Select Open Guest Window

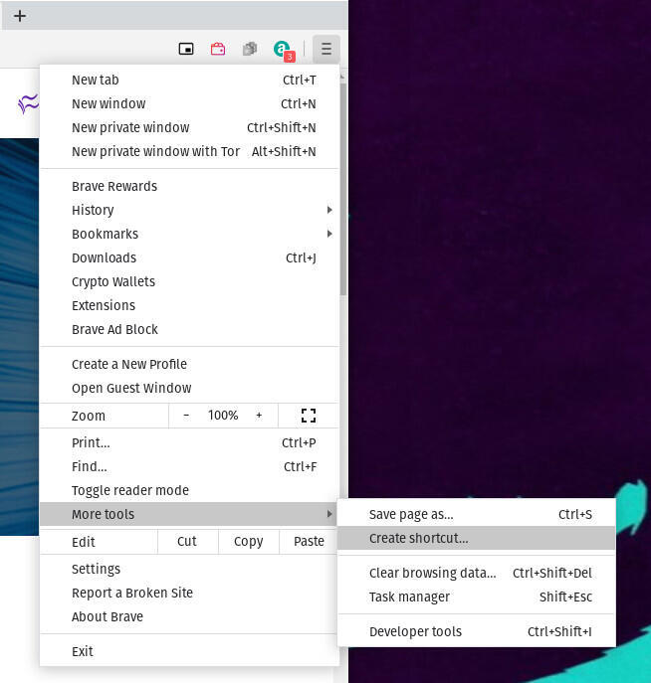click(189, 388)
